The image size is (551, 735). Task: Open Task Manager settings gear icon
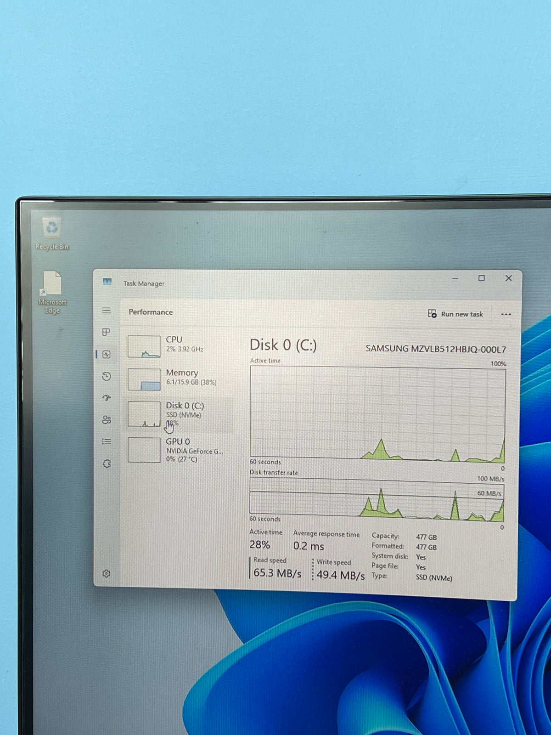click(107, 573)
